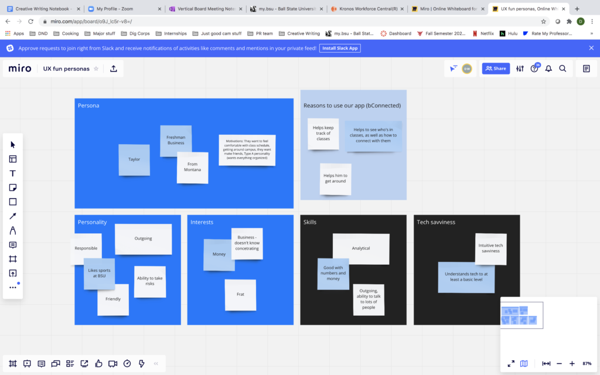Open the board settings sliders menu

(x=520, y=69)
